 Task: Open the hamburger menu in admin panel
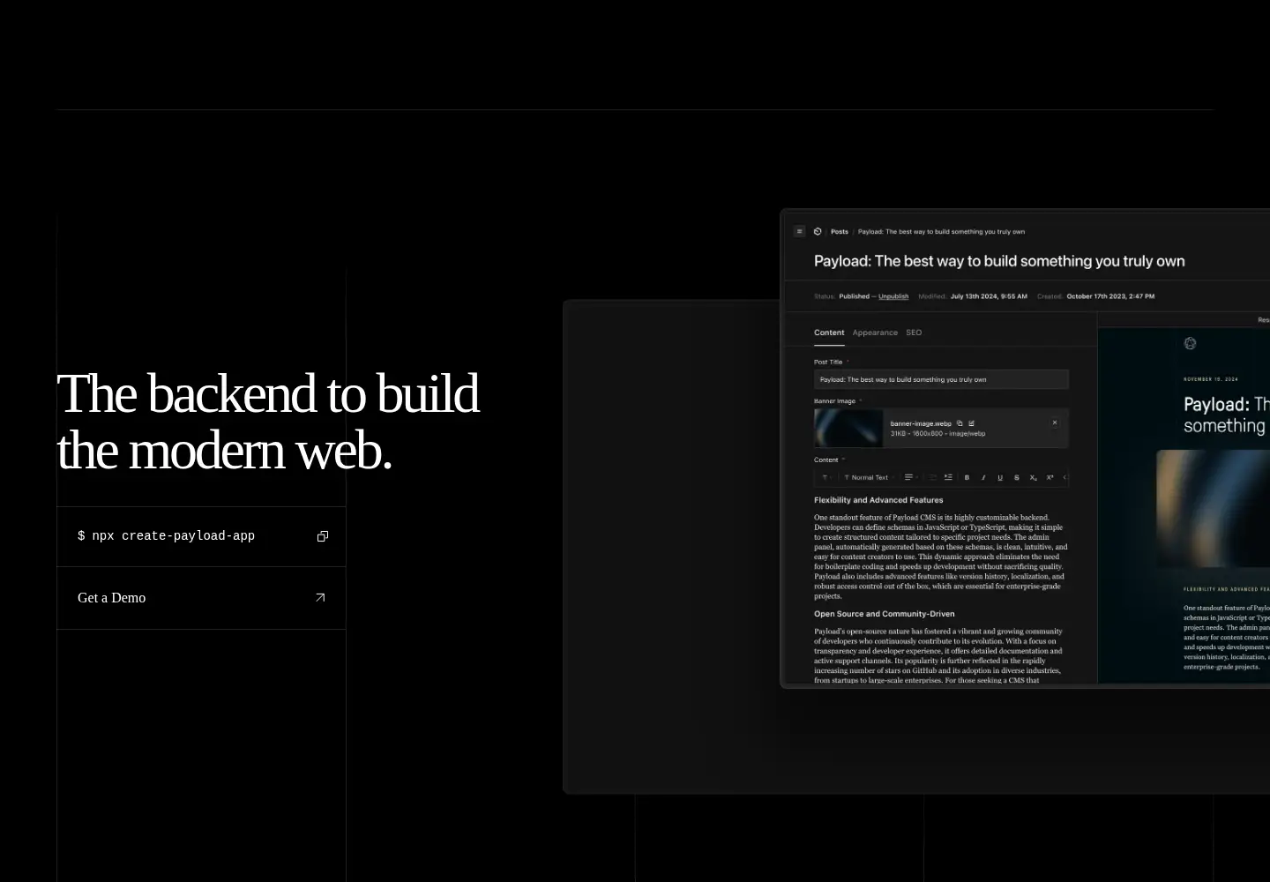800,232
